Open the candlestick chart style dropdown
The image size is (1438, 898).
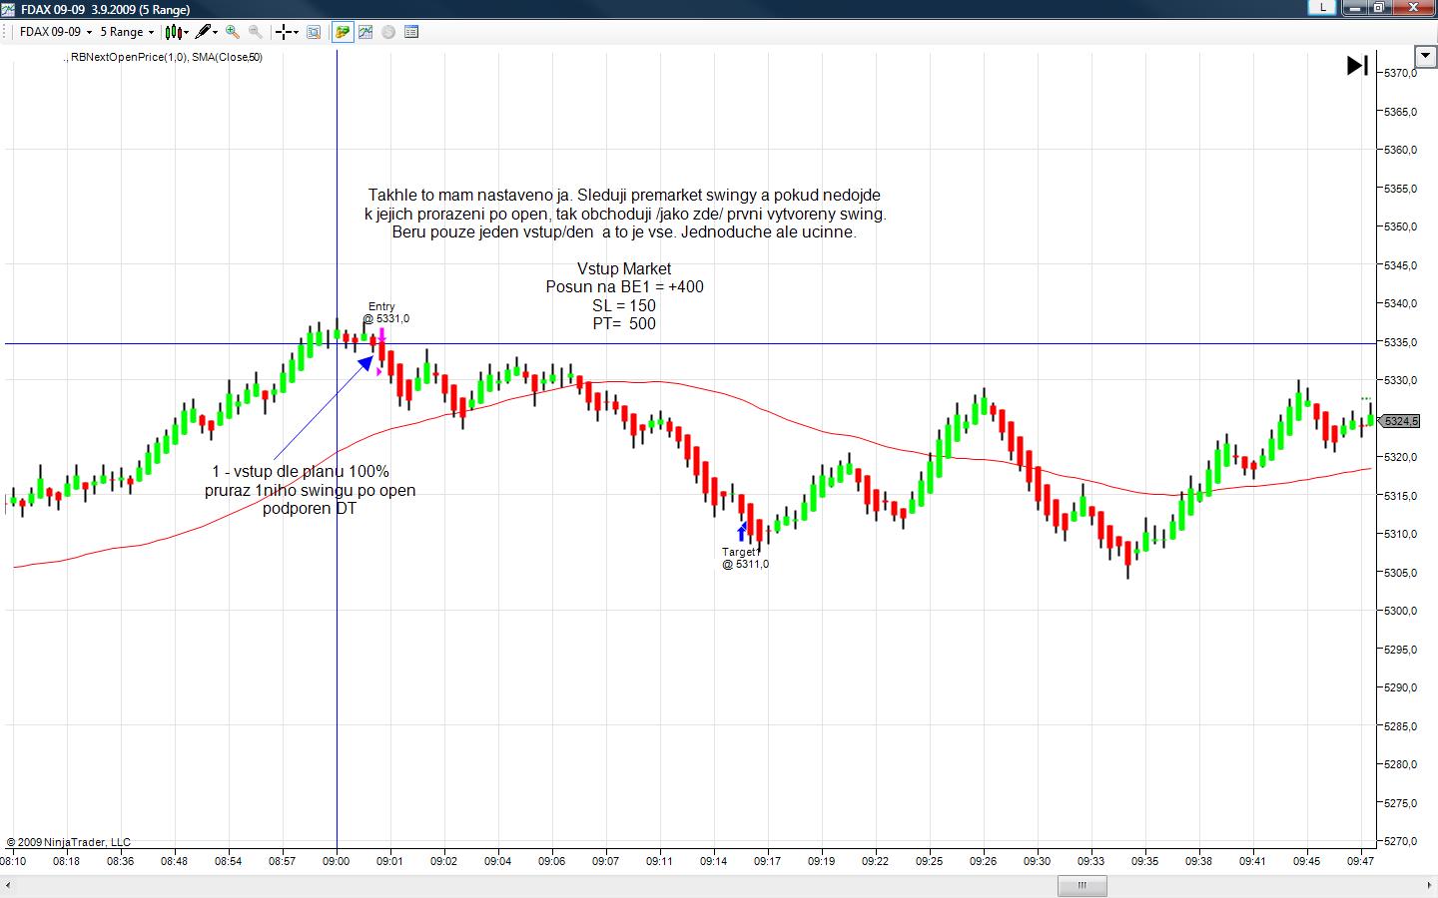pyautogui.click(x=177, y=32)
